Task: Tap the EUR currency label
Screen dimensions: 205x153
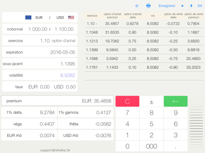Action: (39, 17)
